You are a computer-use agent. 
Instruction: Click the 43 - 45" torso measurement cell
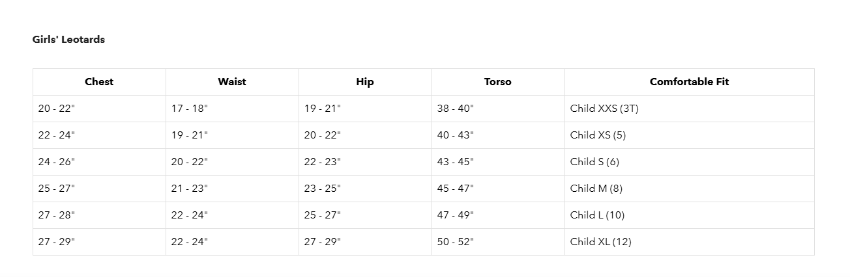(456, 162)
